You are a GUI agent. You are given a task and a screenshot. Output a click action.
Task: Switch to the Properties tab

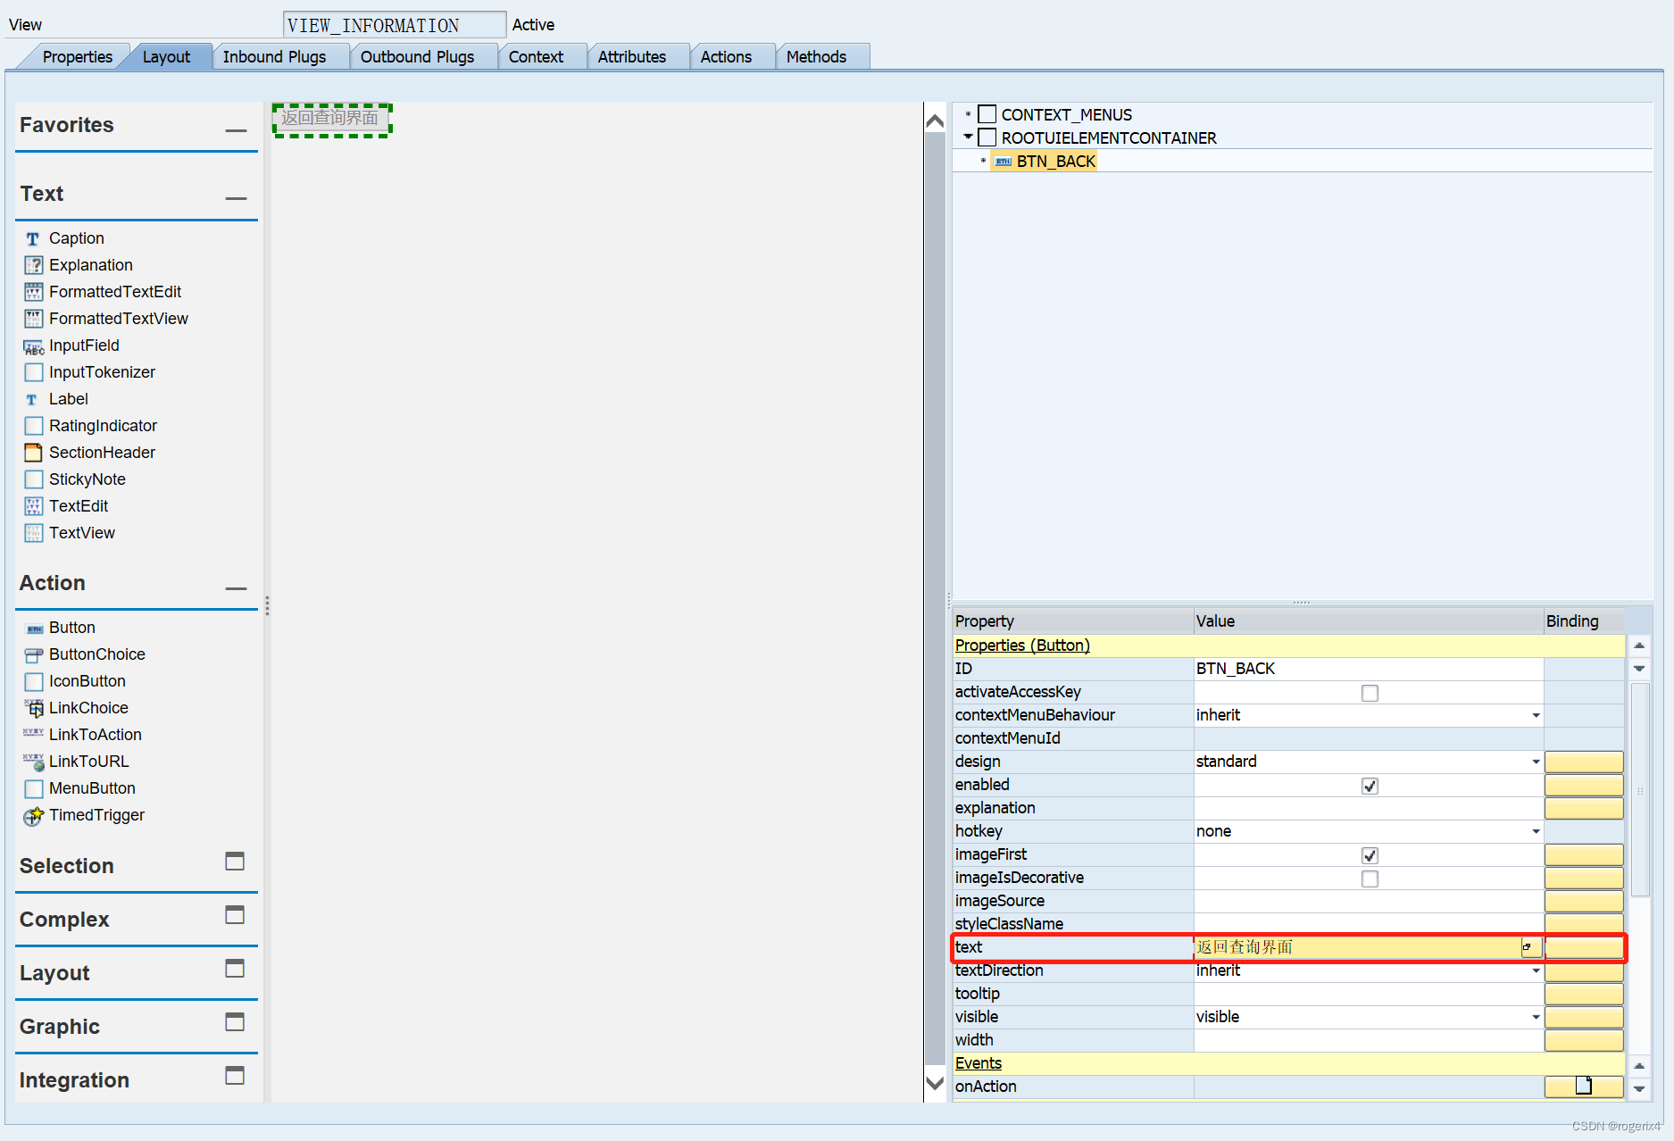point(77,57)
